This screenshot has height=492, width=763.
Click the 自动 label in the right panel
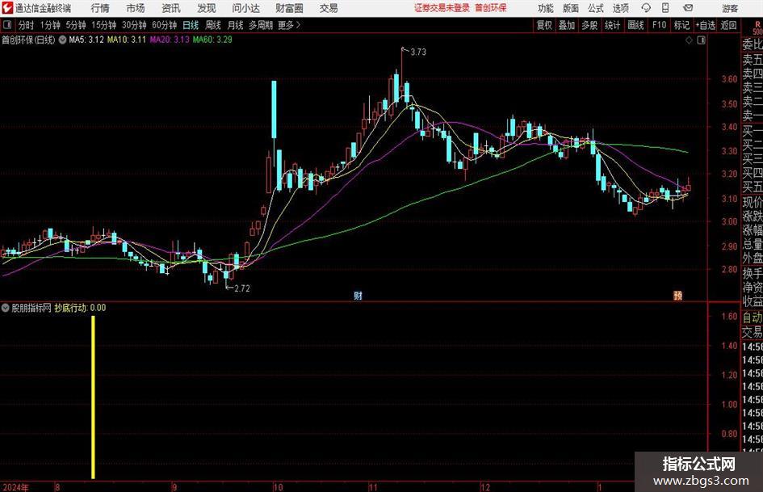[753, 318]
